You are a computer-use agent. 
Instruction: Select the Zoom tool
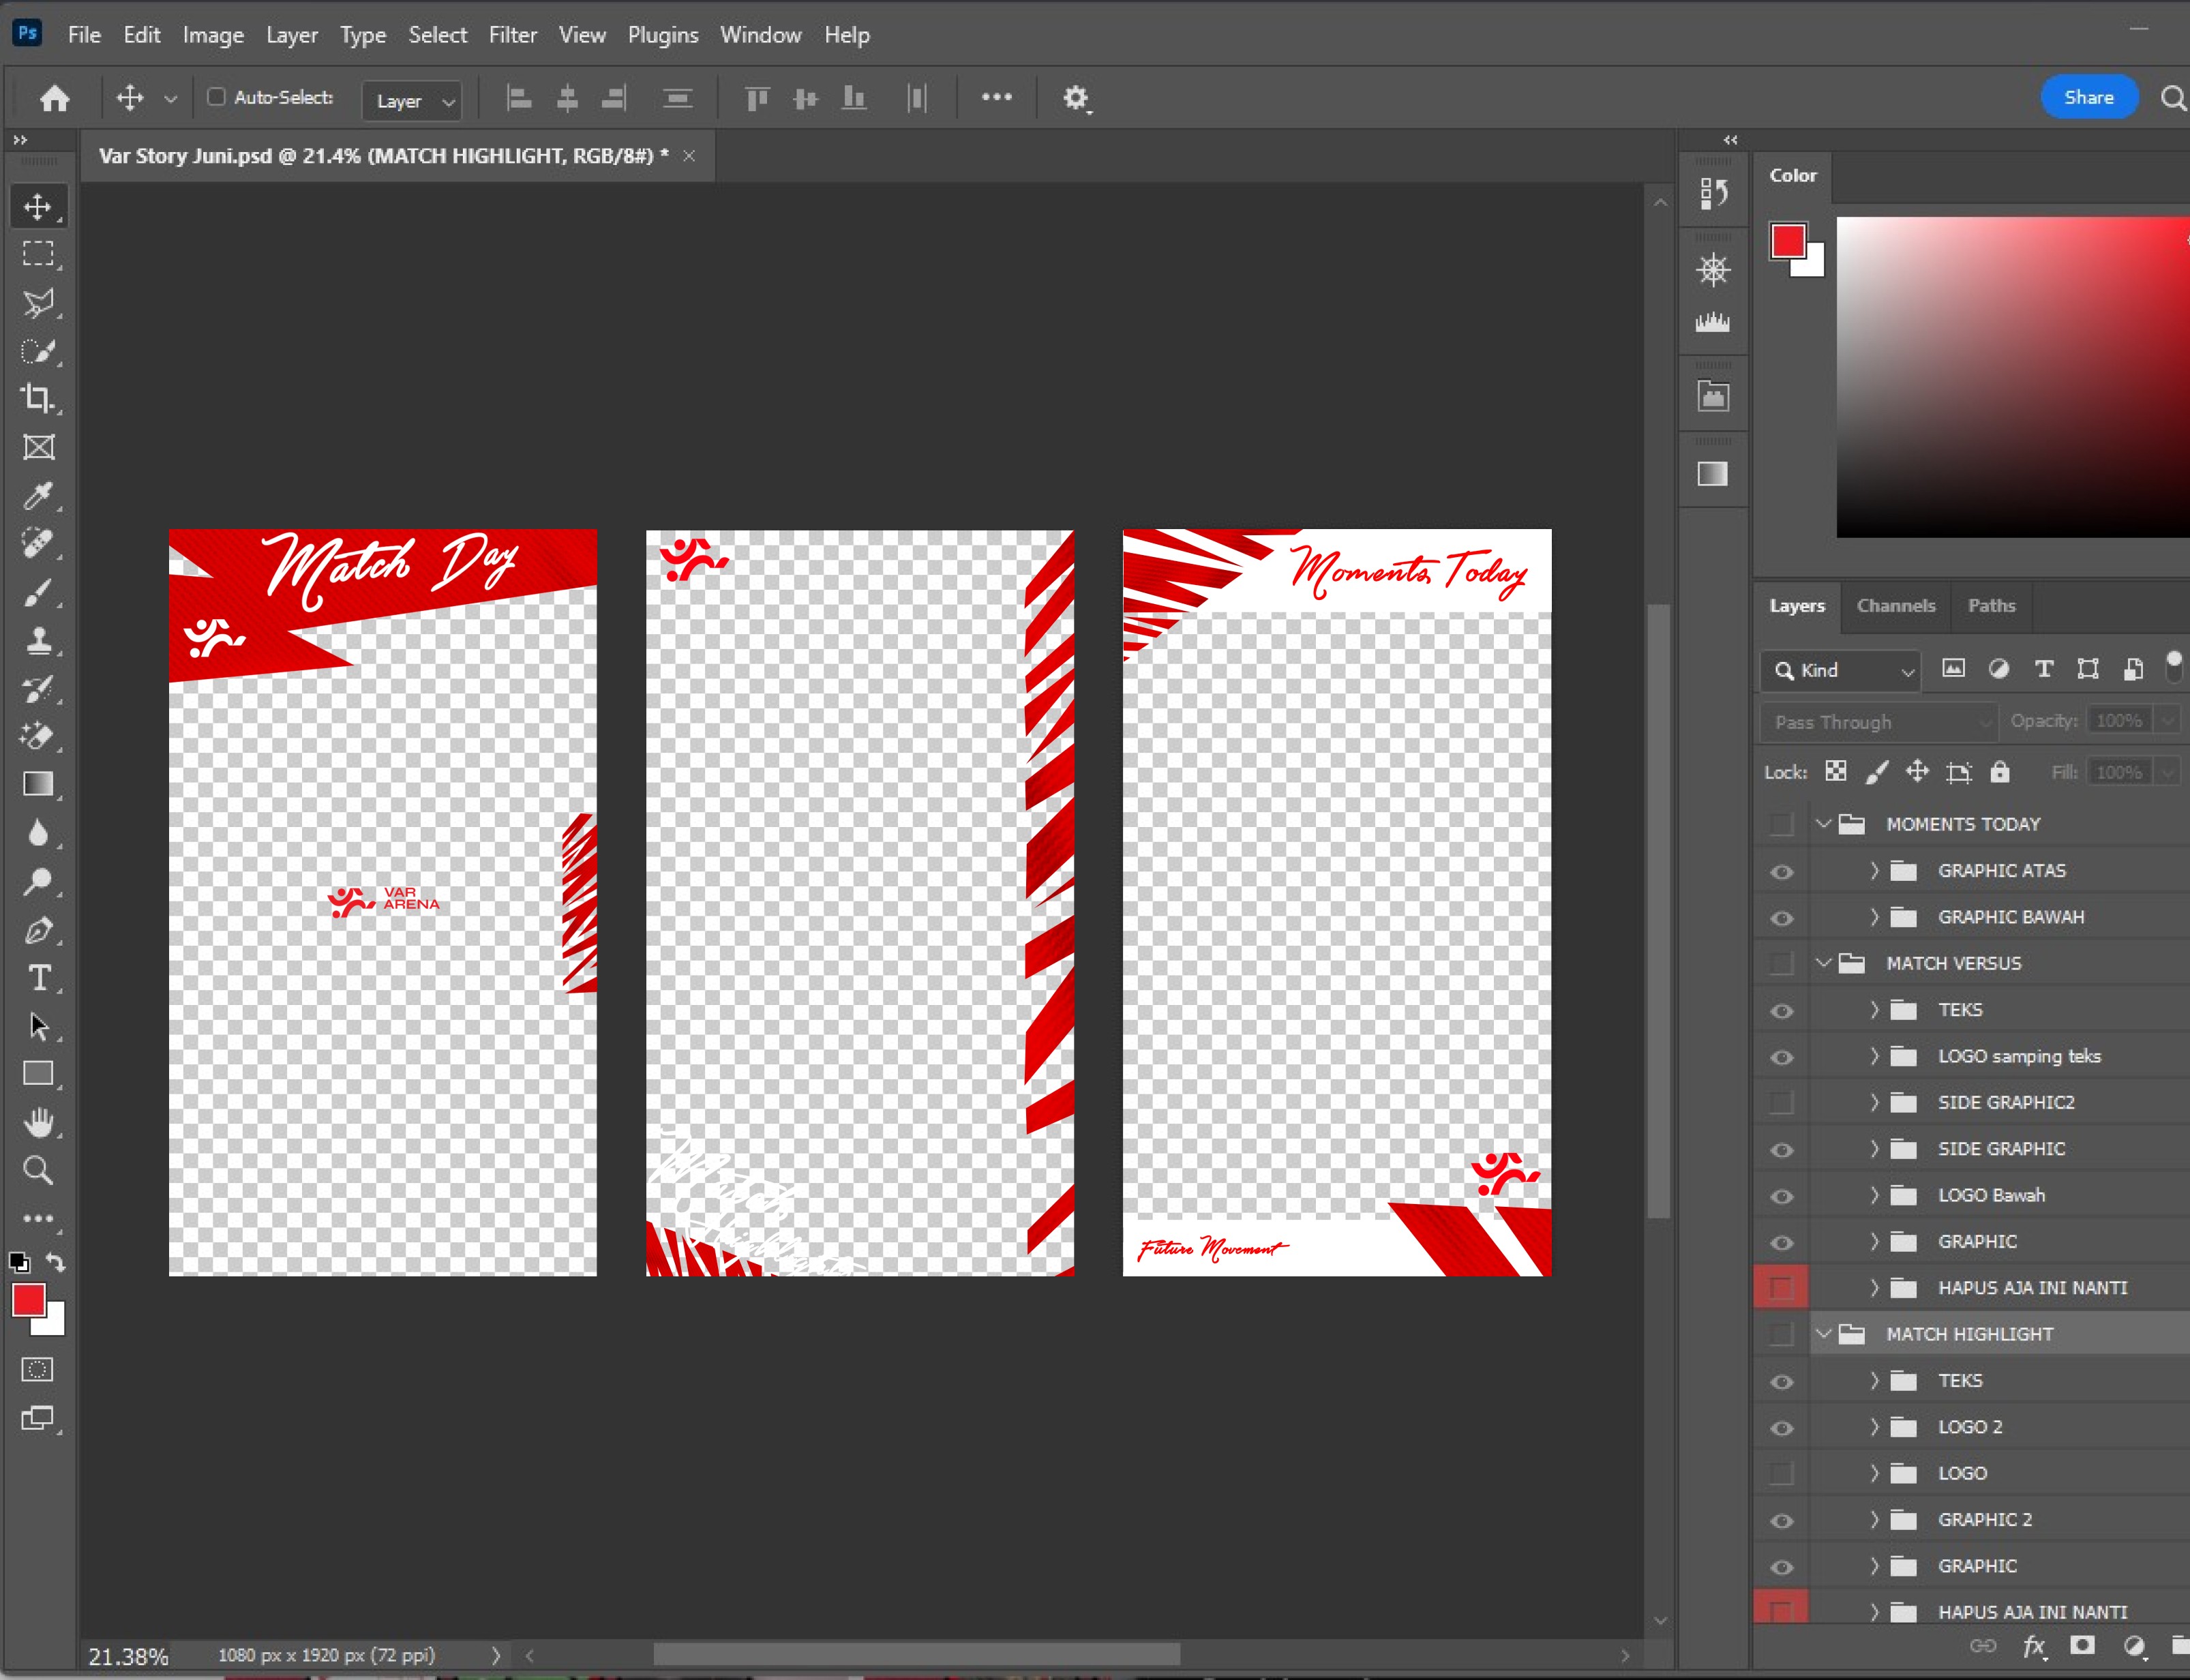click(38, 1170)
